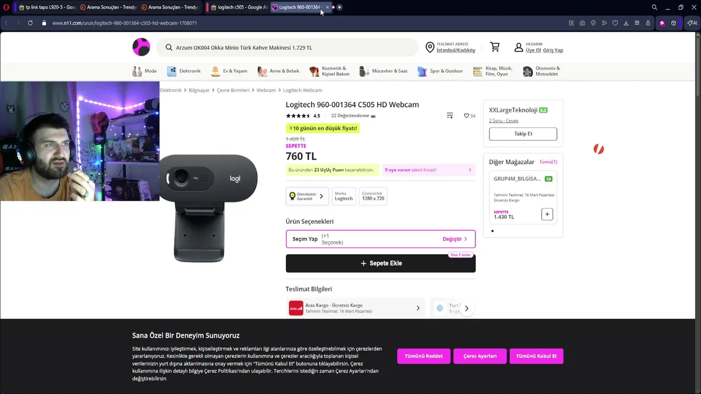The height and width of the screenshot is (394, 701).
Task: Click the Aras Kargo logo icon
Action: click(296, 308)
